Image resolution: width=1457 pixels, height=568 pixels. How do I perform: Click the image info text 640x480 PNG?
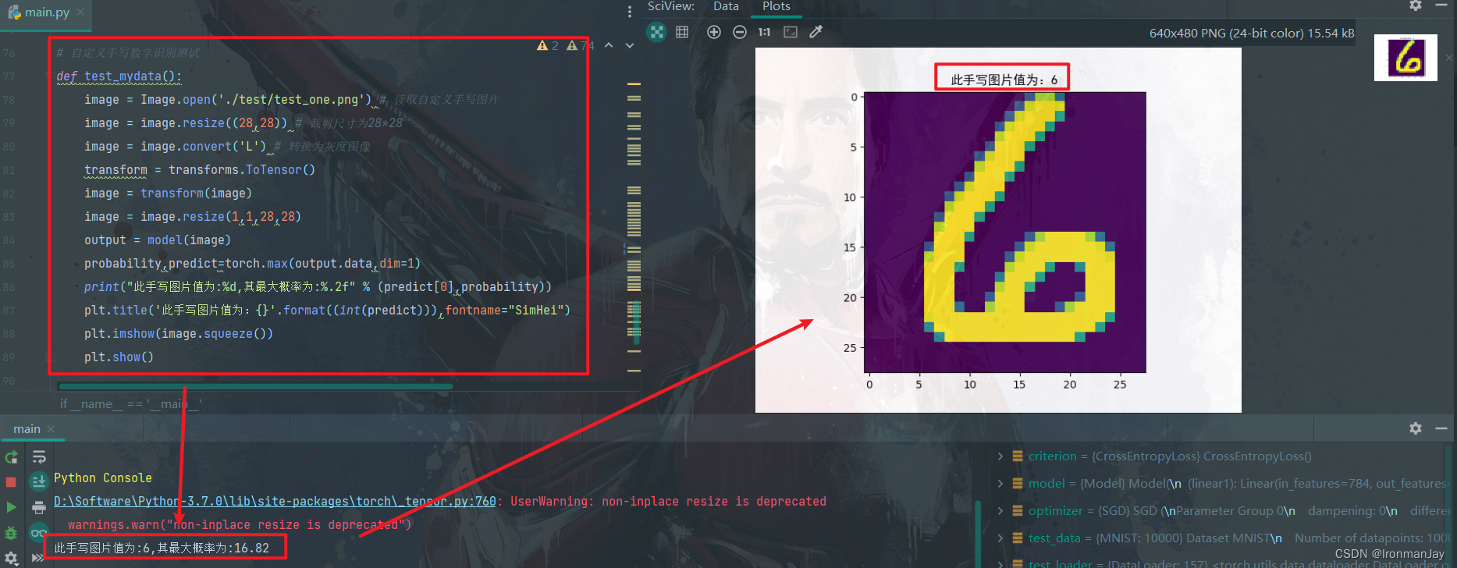coord(1252,33)
